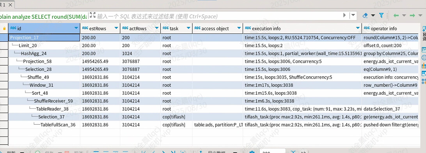The image size is (426, 153).
Task: Click the ABC icon on access object column
Action: pos(197,28)
